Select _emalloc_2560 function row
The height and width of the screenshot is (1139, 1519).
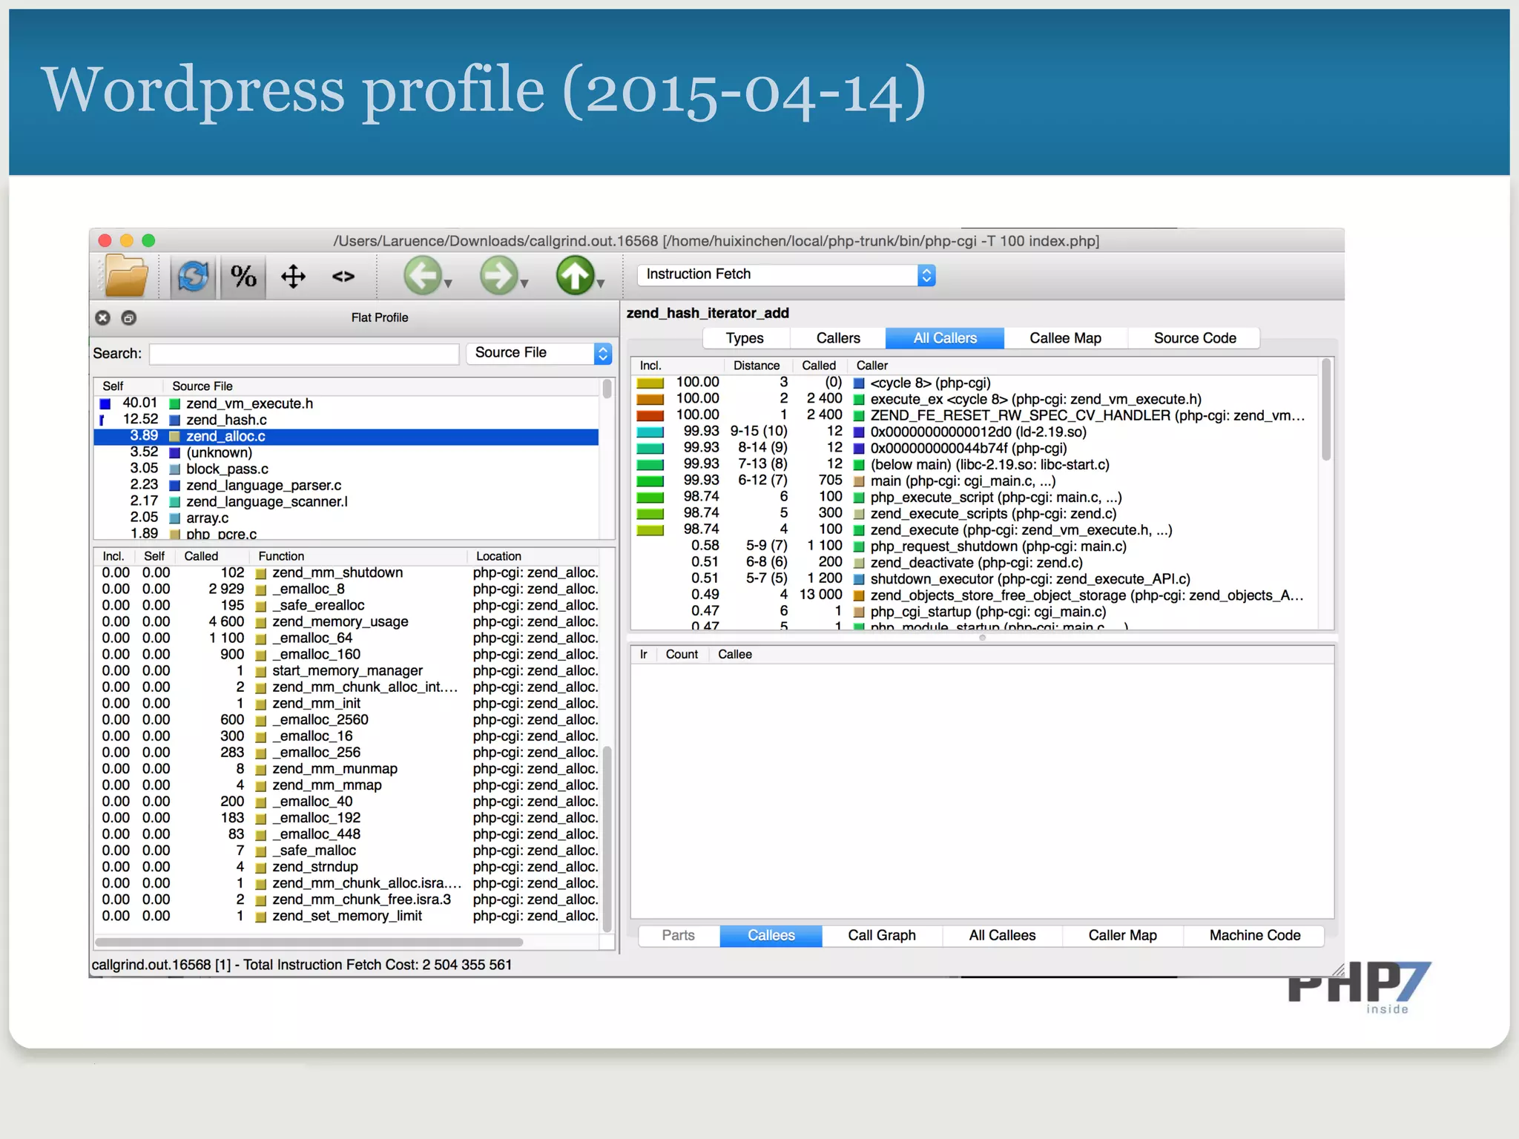[x=346, y=719]
